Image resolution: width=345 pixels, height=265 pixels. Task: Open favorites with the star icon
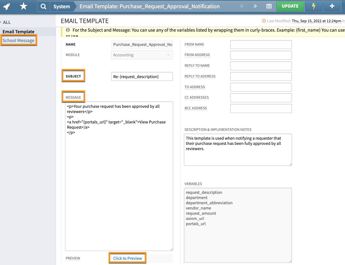[24, 6]
